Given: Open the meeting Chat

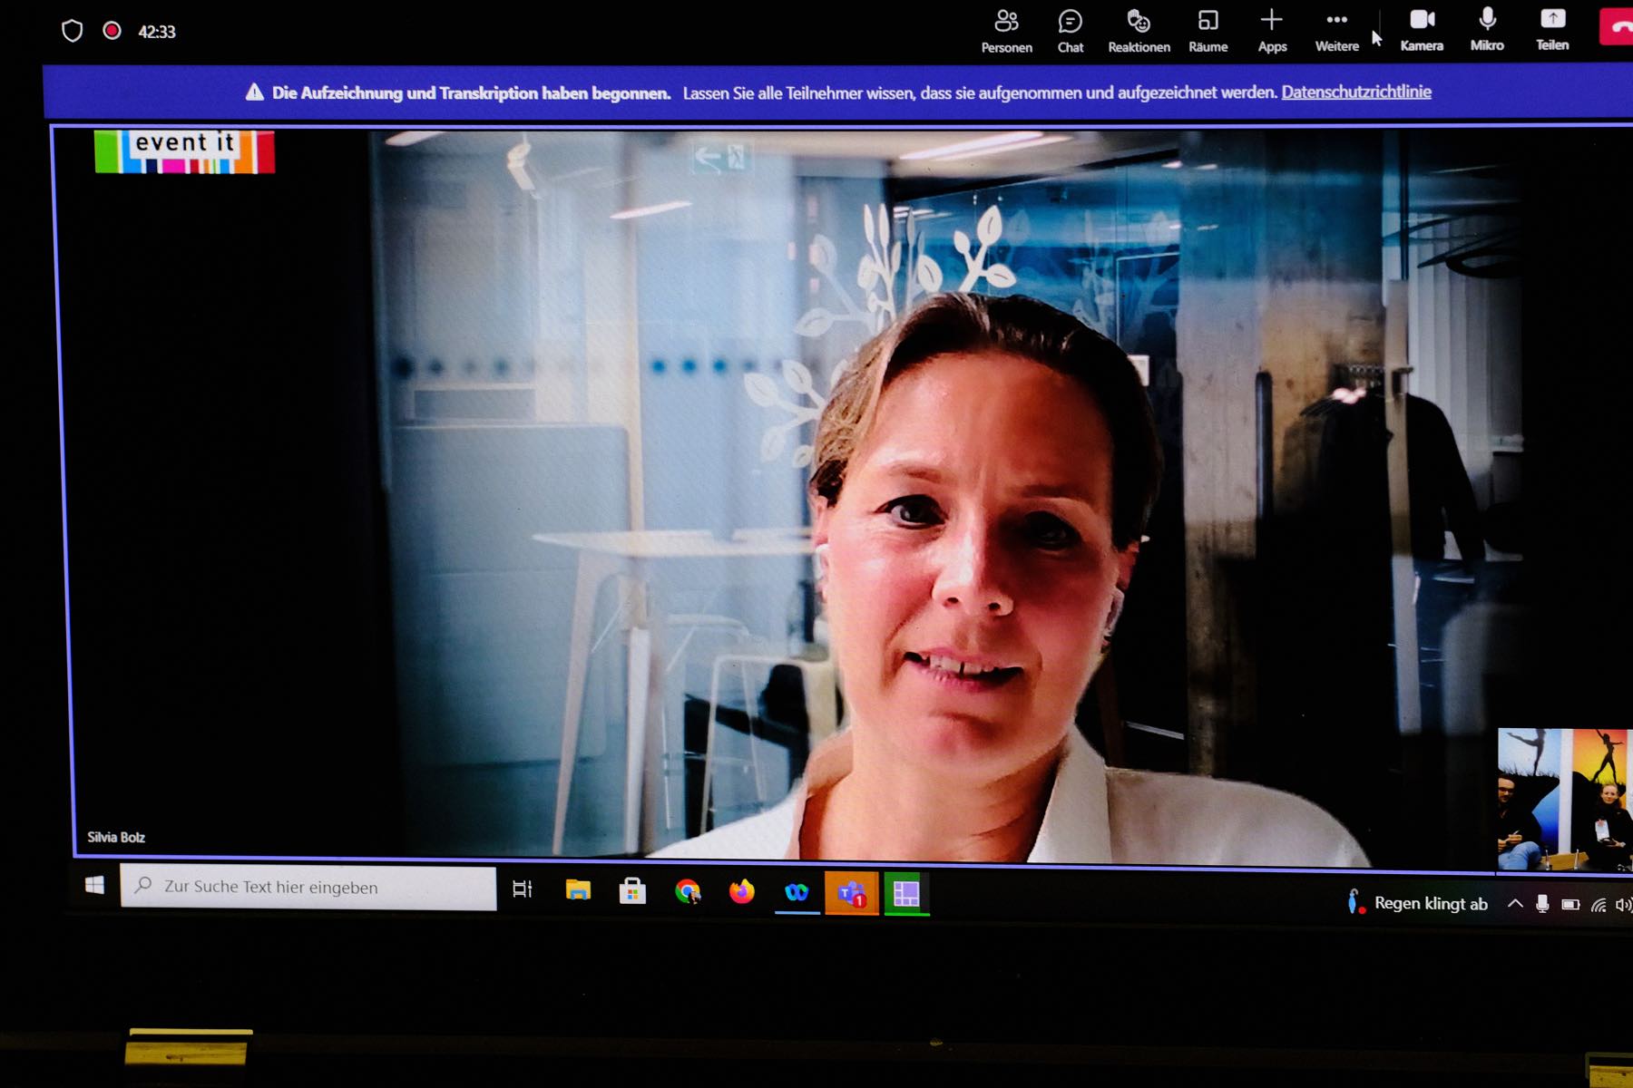Looking at the screenshot, I should click(x=1071, y=31).
